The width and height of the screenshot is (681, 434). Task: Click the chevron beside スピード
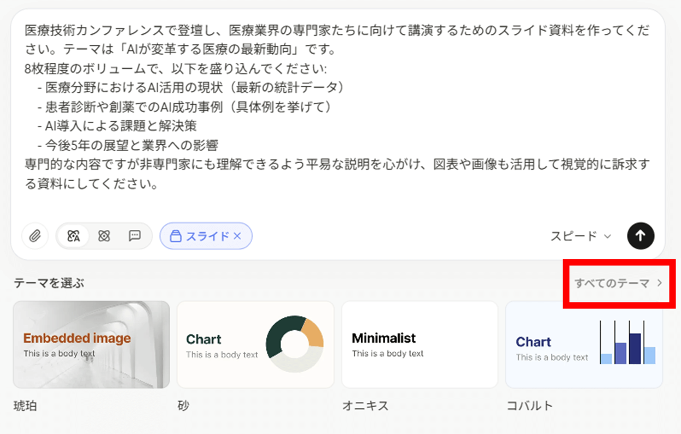(608, 237)
